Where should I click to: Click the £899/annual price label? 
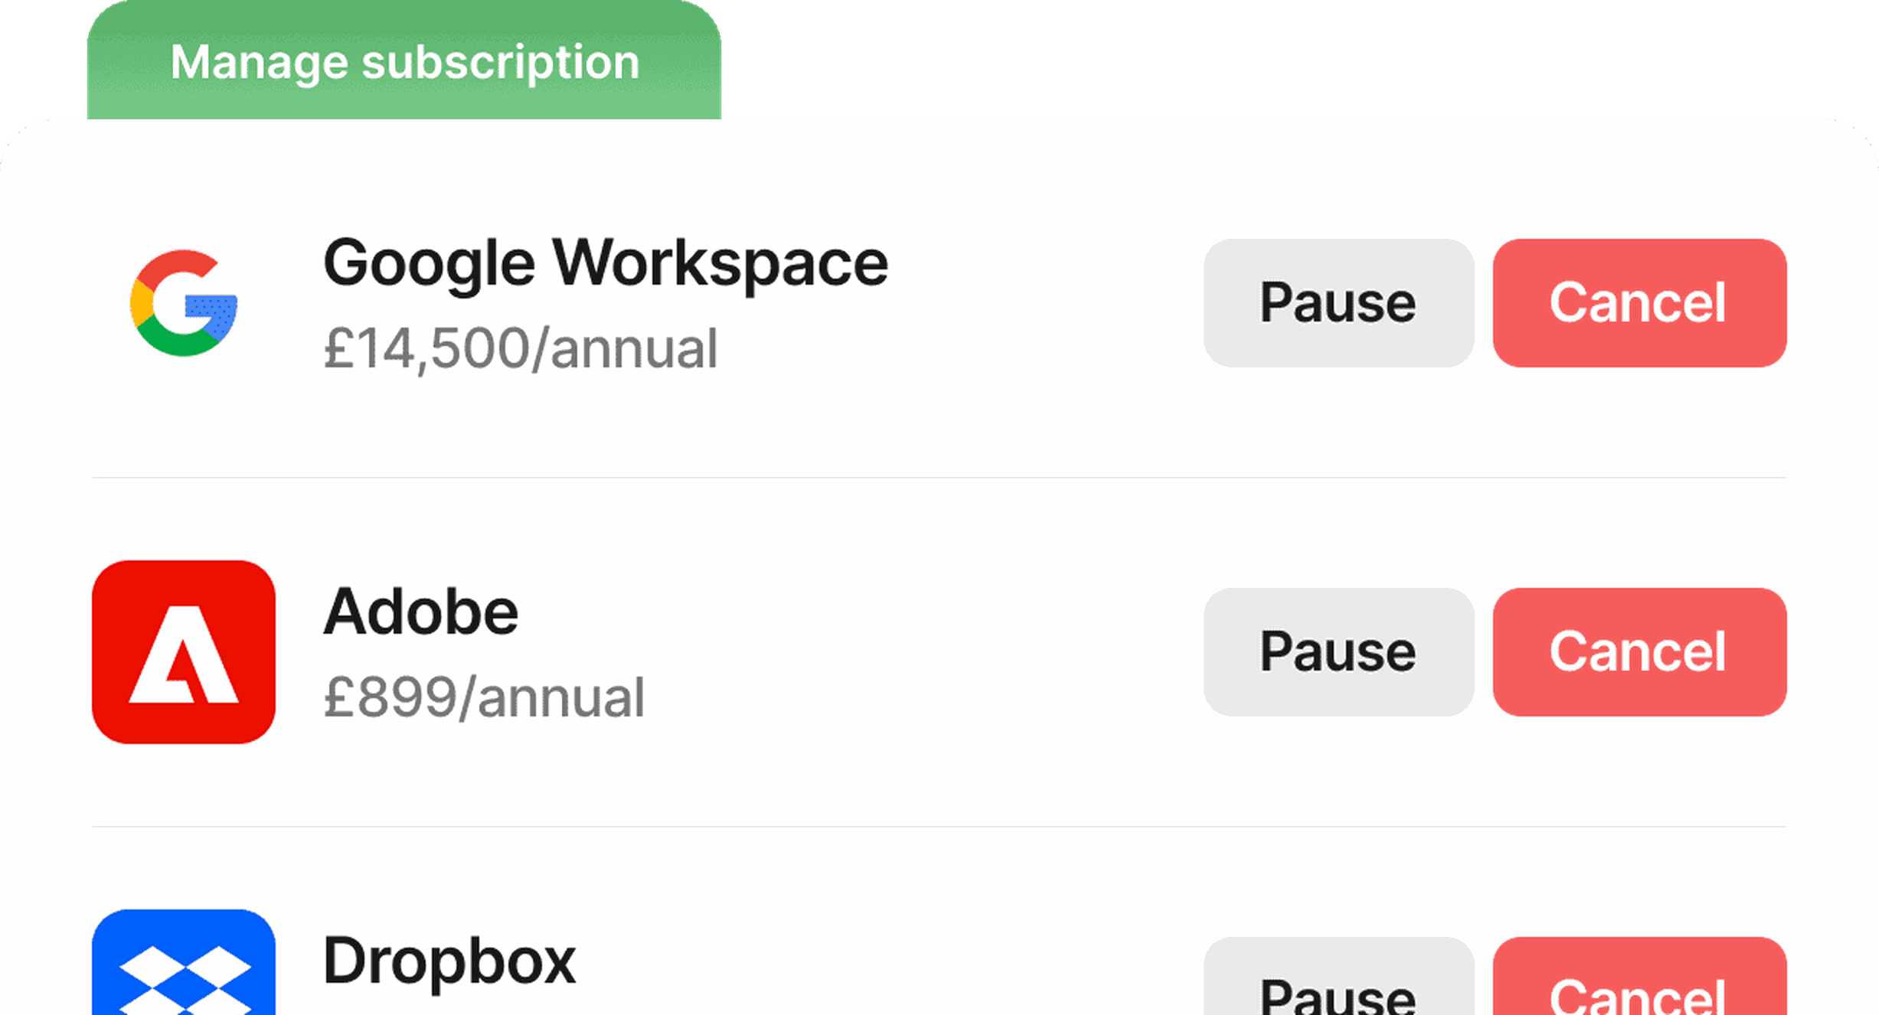tap(484, 698)
